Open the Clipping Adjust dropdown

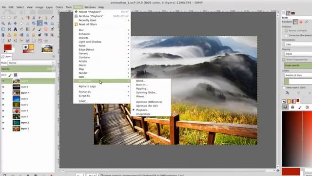[x=298, y=54]
